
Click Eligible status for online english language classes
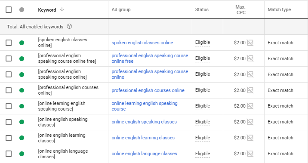coord(203,154)
